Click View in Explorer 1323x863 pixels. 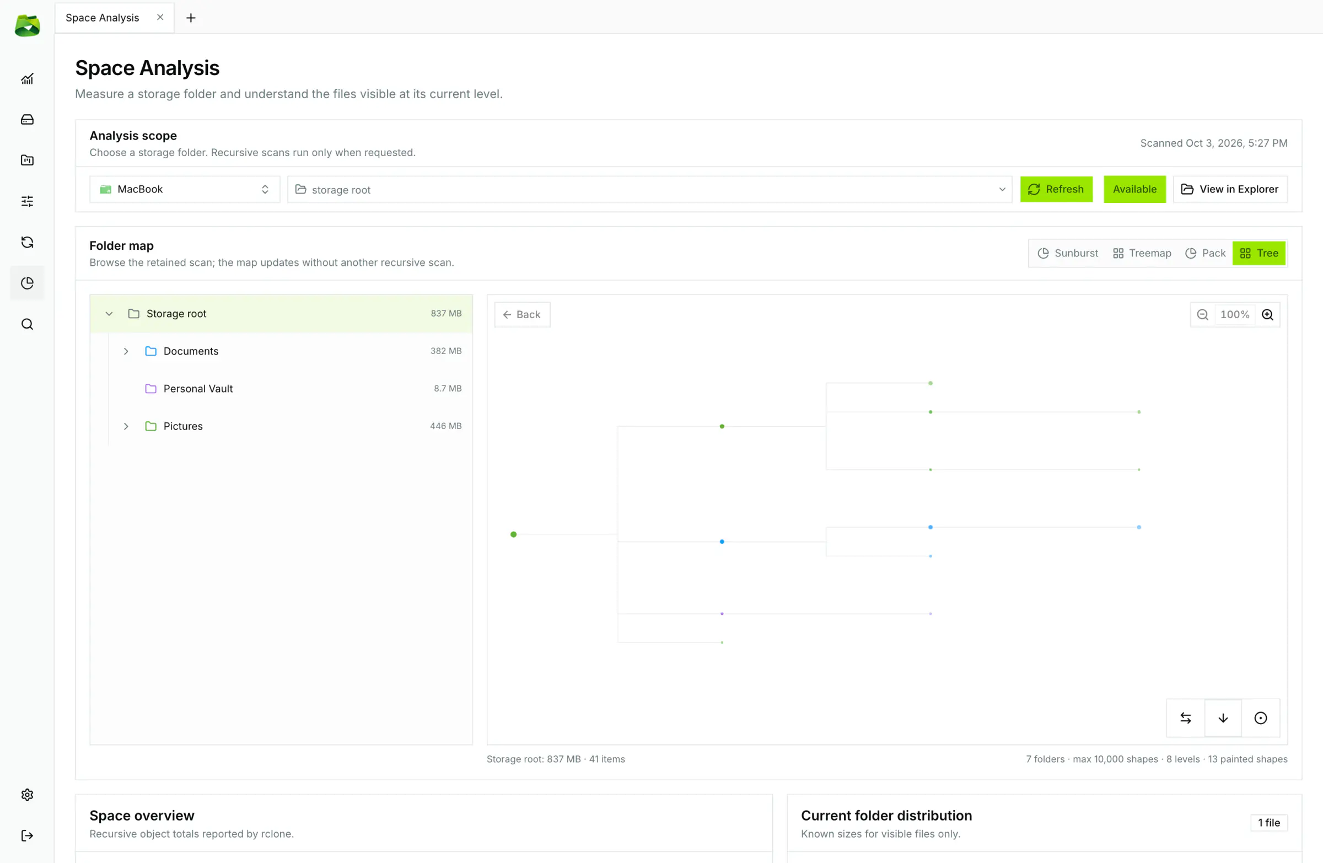(1230, 189)
